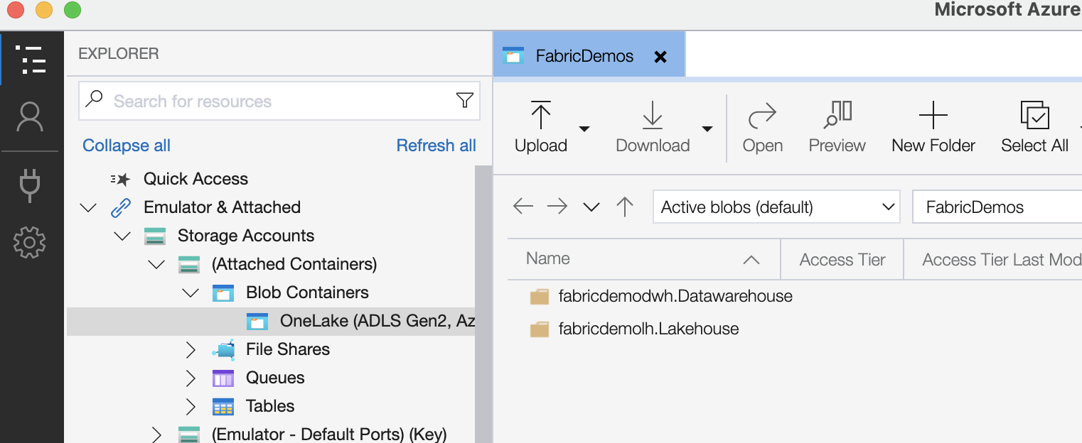This screenshot has width=1082, height=443.
Task: Click the Connect plug icon in sidebar
Action: coord(30,186)
